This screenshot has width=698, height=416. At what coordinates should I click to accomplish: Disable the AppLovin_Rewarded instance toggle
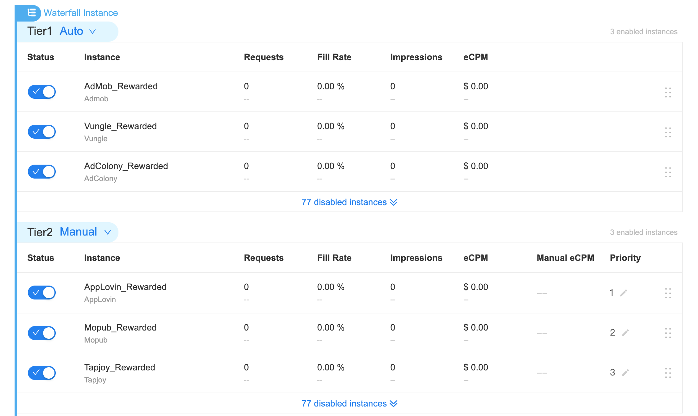(x=42, y=293)
